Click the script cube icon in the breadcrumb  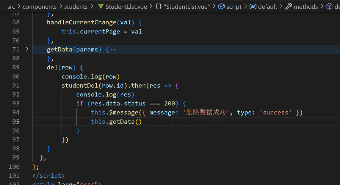point(221,7)
